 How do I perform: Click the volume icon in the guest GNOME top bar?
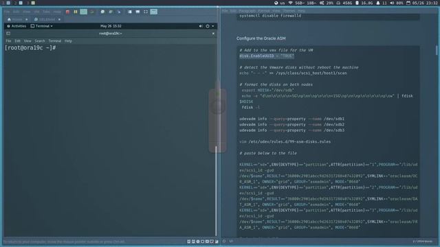(x=201, y=26)
